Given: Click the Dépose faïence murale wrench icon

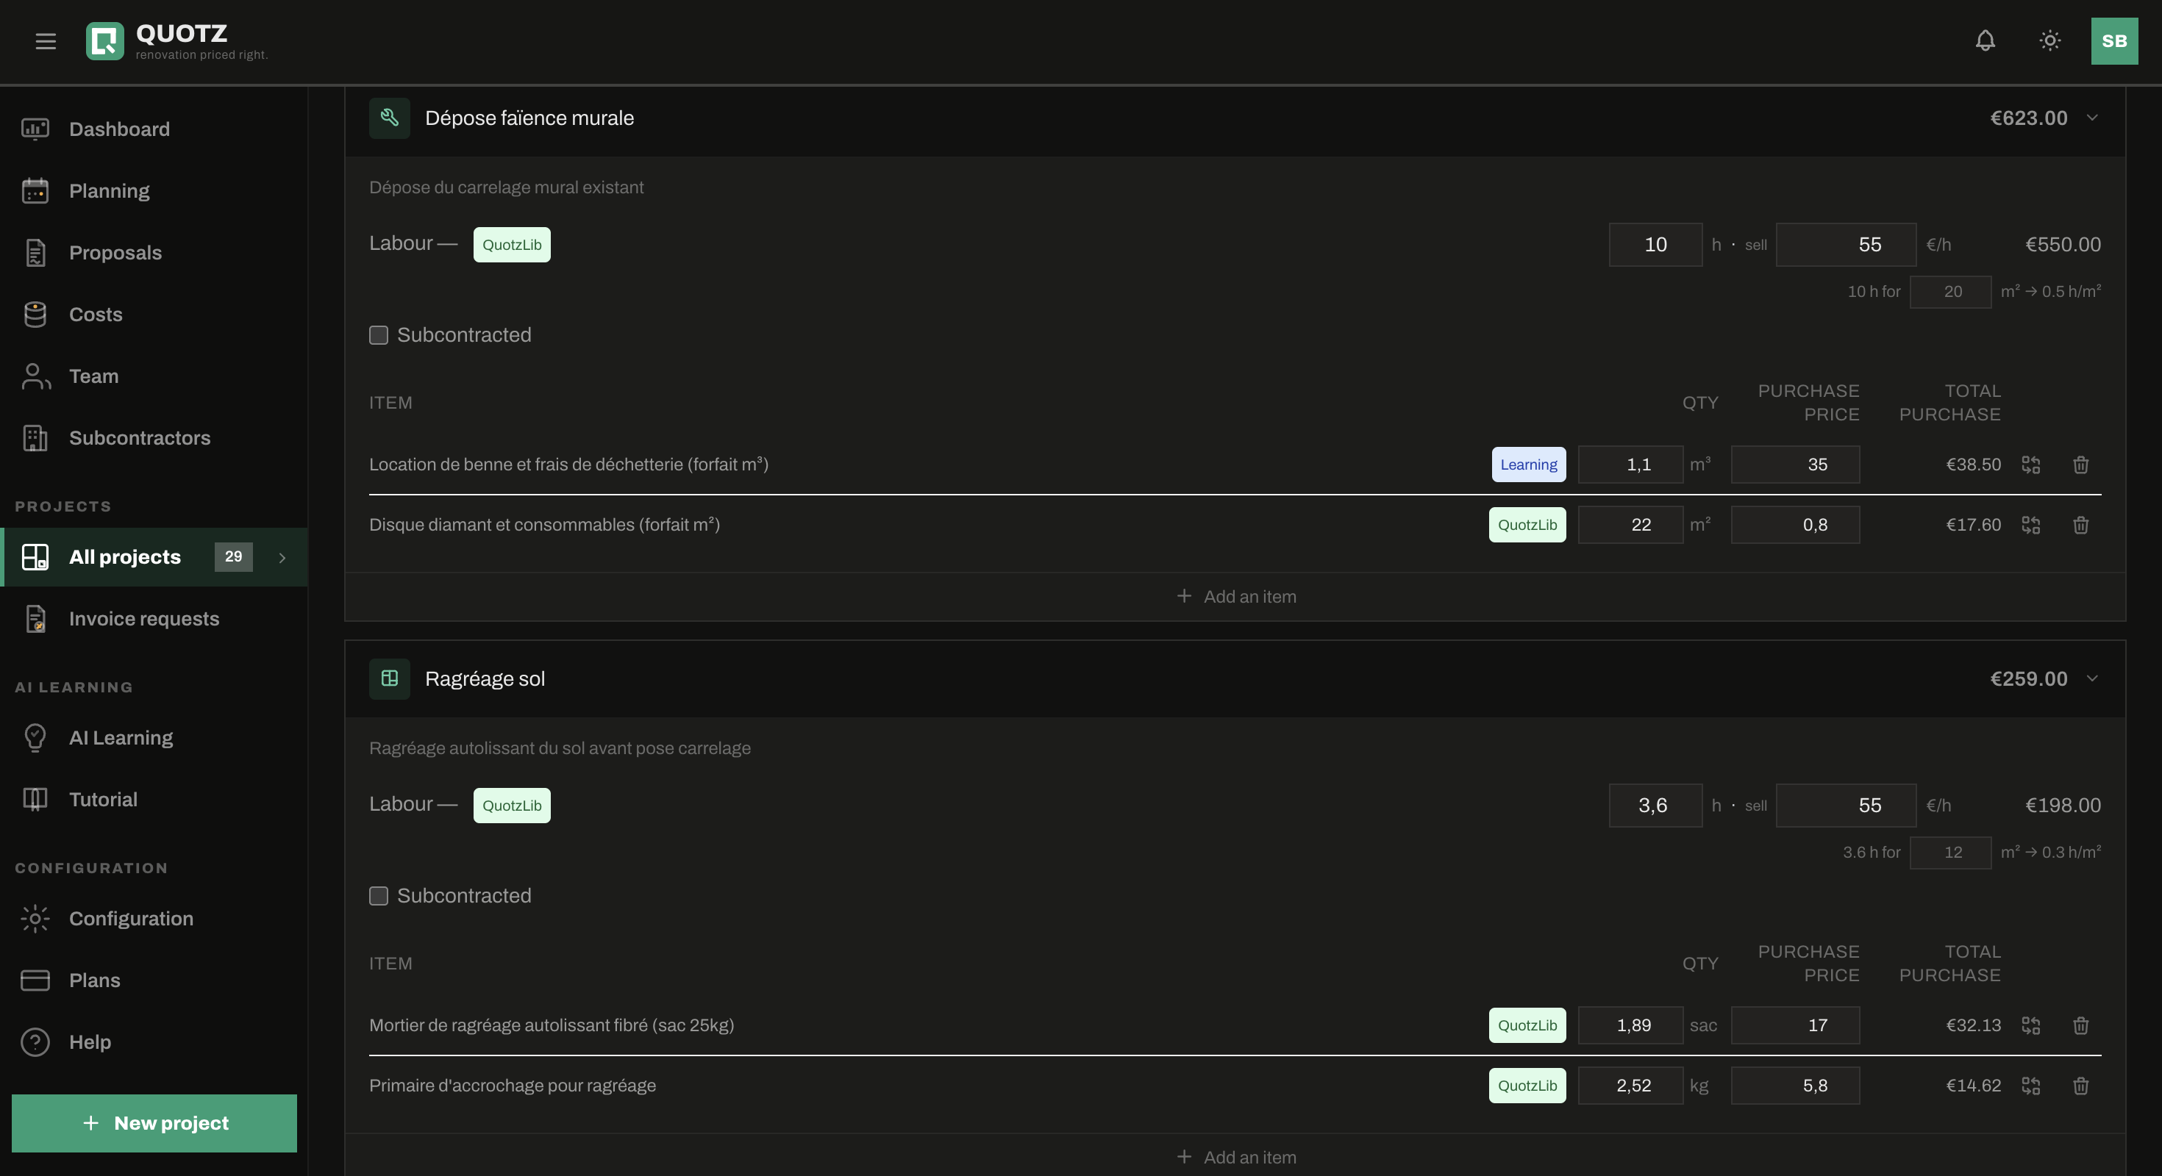Looking at the screenshot, I should point(390,118).
